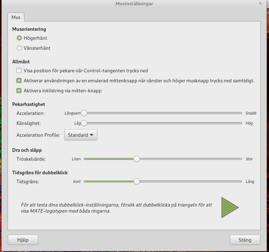
Task: Click the Hjälp button
Action: click(23, 240)
